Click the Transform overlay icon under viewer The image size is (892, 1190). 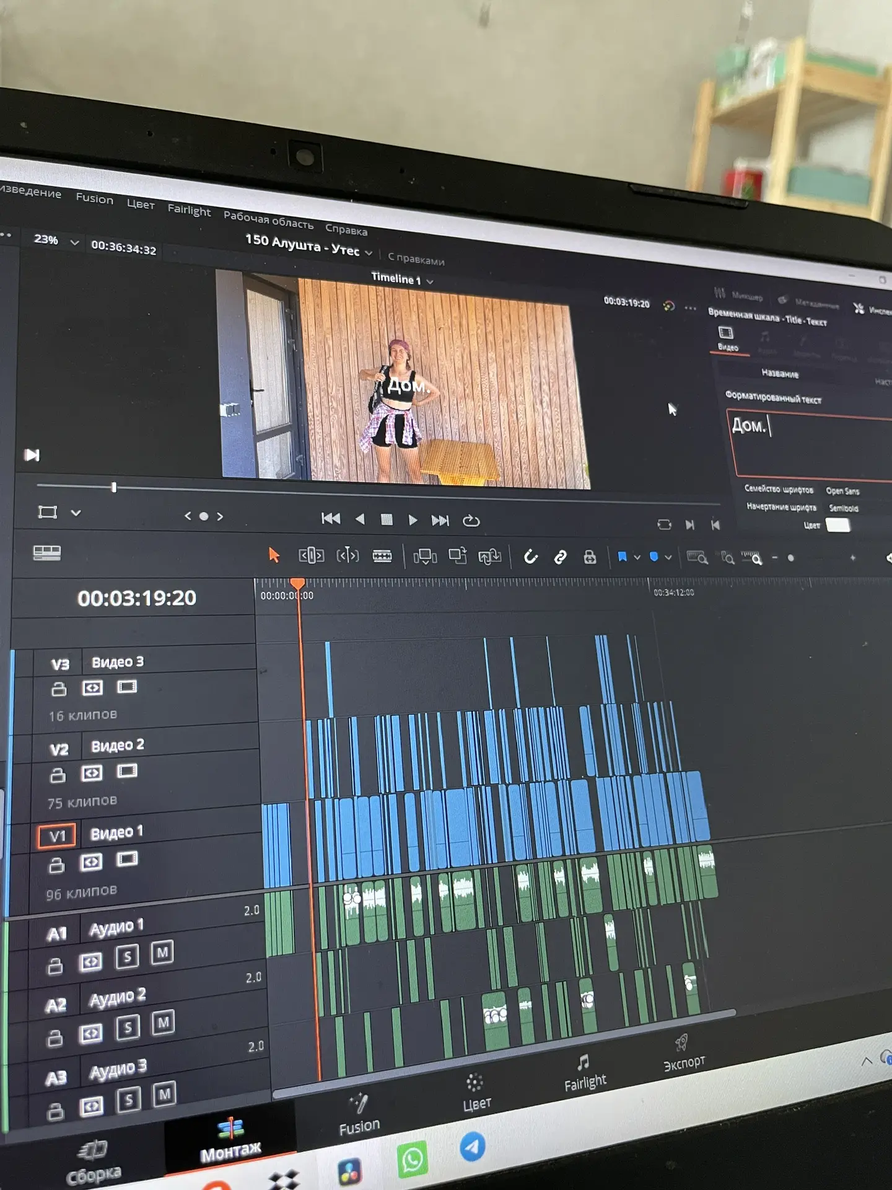click(x=48, y=512)
